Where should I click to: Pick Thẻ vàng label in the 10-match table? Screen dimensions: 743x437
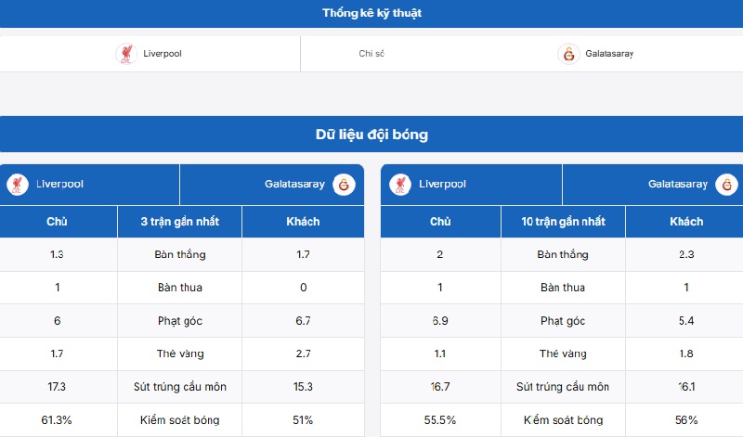[563, 353]
